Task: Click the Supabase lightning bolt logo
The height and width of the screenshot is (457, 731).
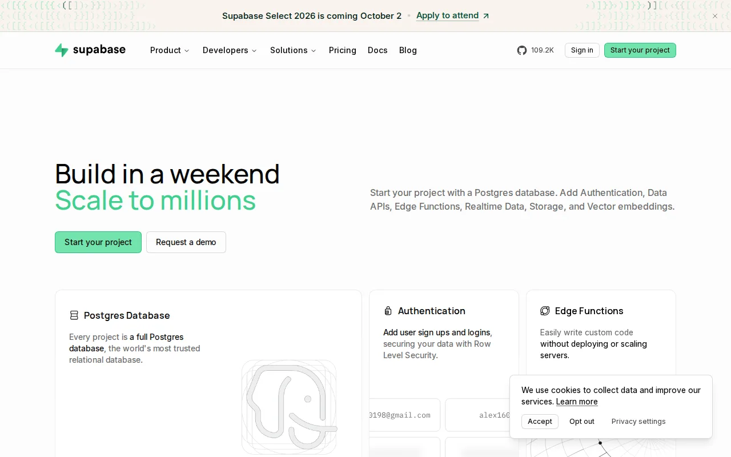Action: 62,50
